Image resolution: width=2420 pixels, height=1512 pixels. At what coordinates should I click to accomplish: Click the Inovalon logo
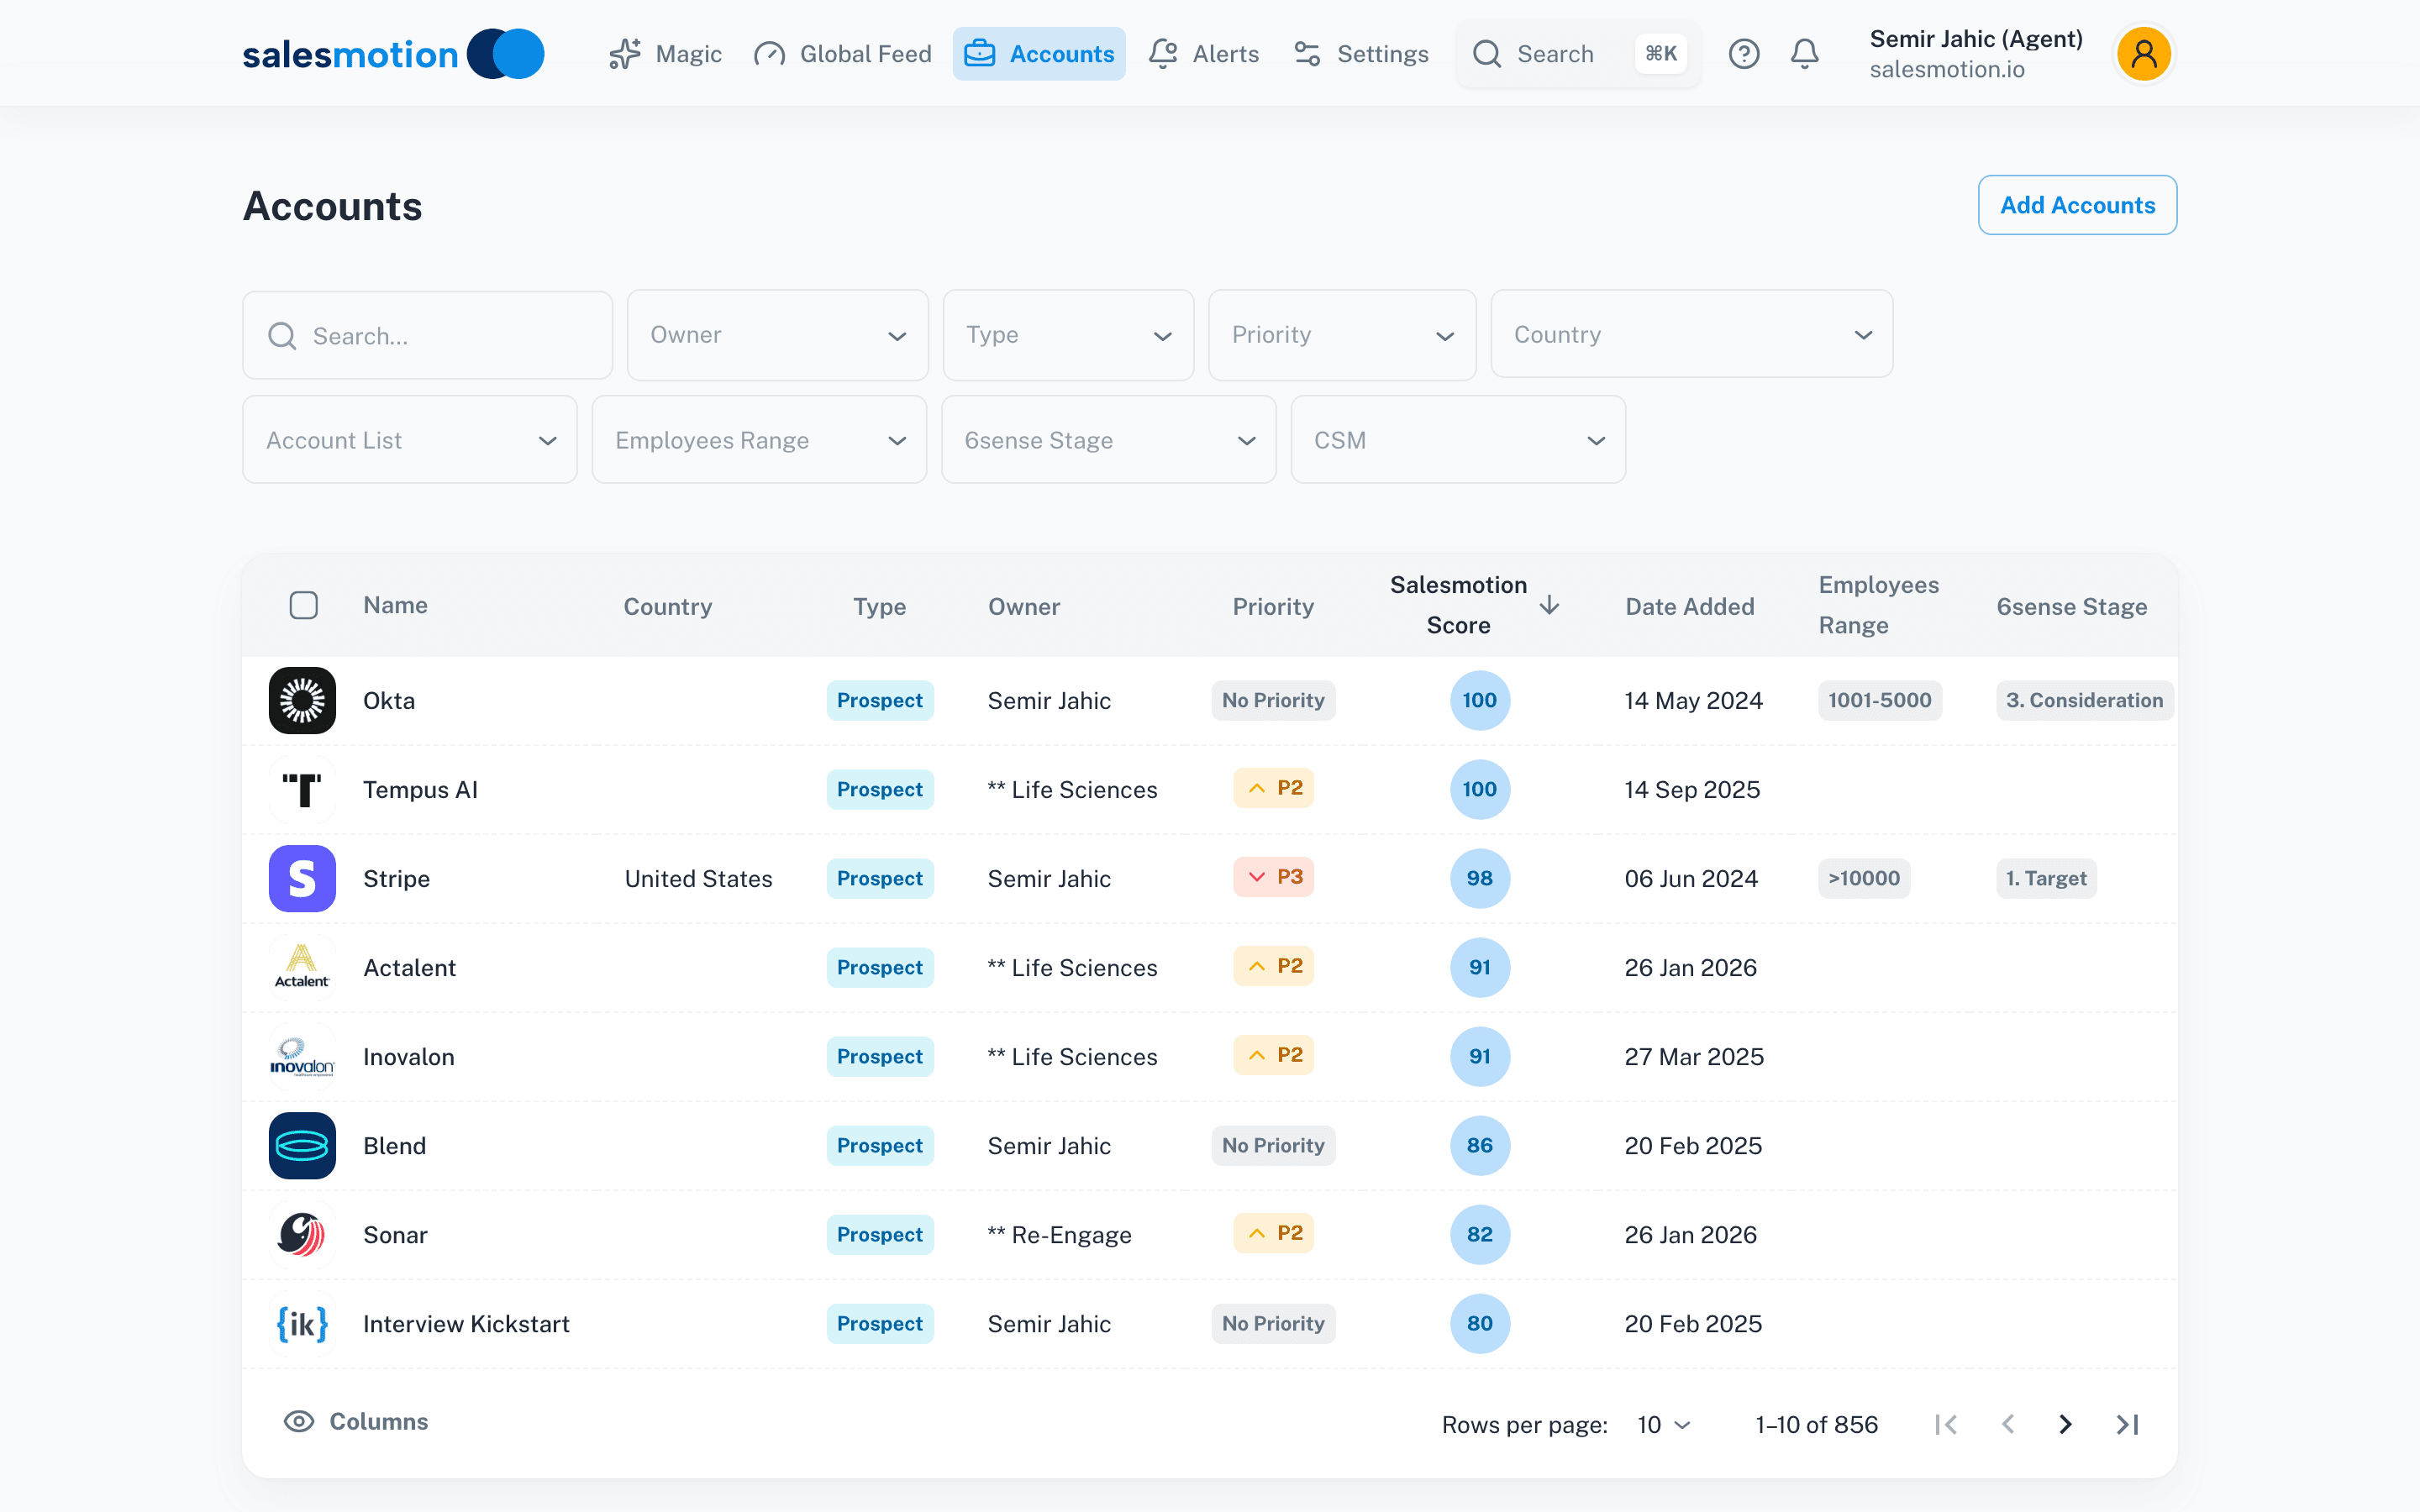point(302,1056)
